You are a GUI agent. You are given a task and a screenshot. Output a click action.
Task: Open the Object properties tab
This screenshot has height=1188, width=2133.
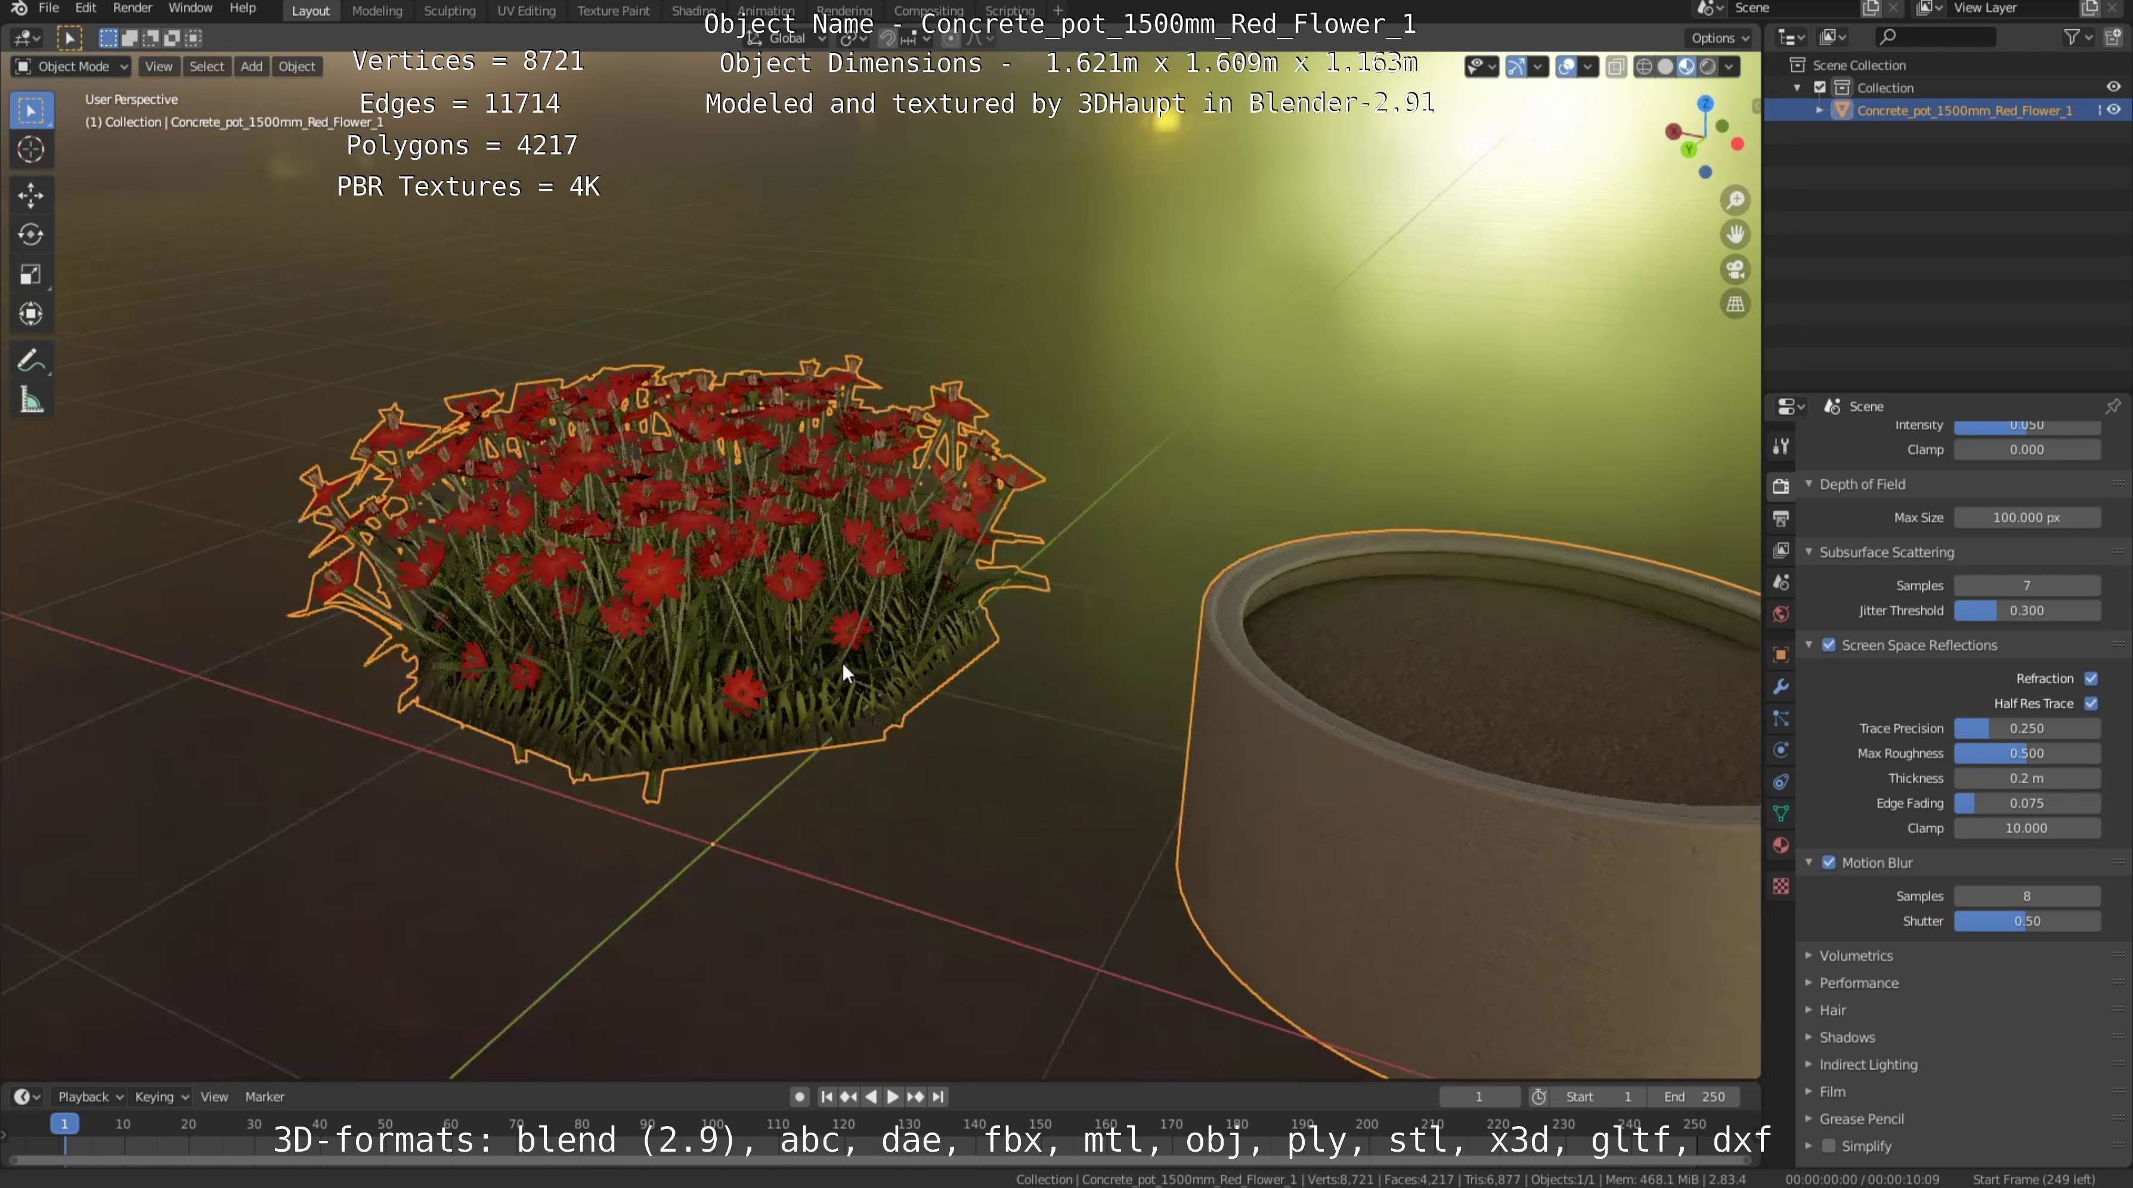1781,655
